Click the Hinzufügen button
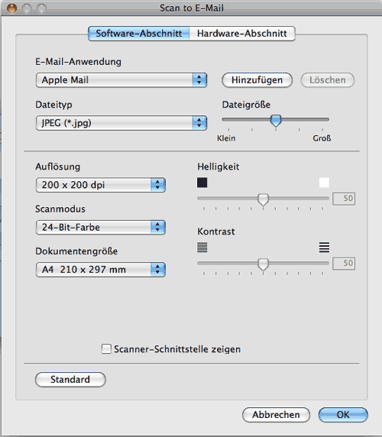Image resolution: width=382 pixels, height=437 pixels. (x=257, y=80)
